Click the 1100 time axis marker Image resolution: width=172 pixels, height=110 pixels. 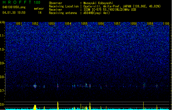[166, 24]
